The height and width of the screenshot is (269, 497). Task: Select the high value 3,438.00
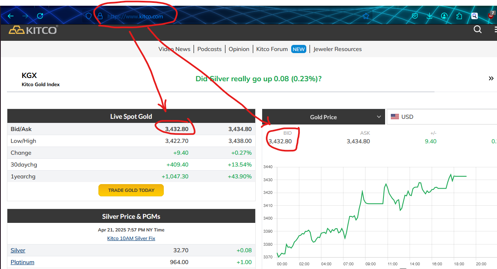[240, 141]
